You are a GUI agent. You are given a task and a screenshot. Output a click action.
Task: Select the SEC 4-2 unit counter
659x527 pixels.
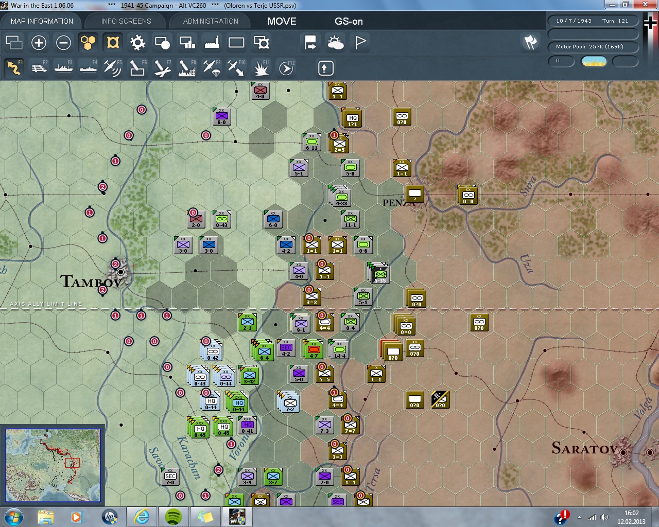pos(286,348)
